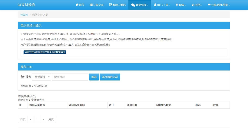Go to the first page with 首页 pagination
The height and width of the screenshot is (129, 248).
[23, 119]
